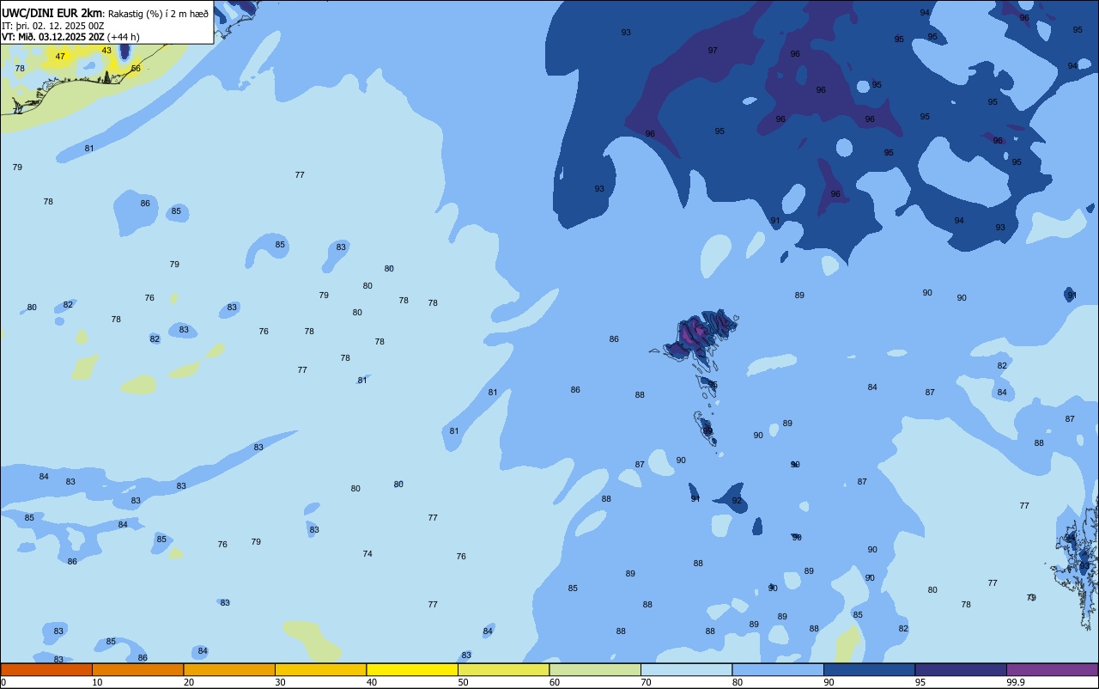Click the light blue 80–90 legend swatch

pyautogui.click(x=778, y=669)
